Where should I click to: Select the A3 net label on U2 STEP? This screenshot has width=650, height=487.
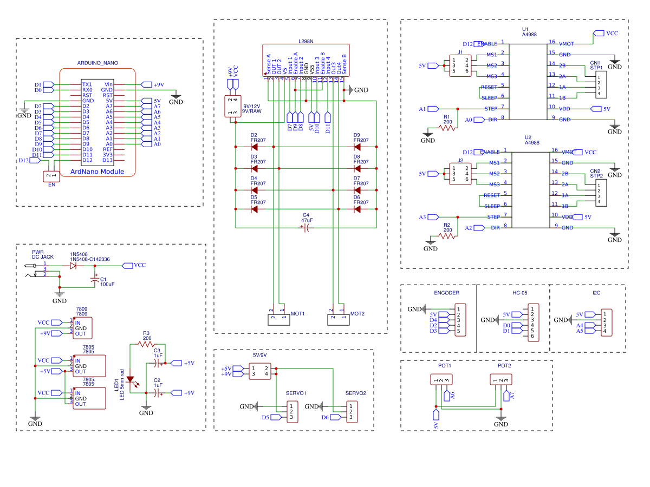pos(429,217)
